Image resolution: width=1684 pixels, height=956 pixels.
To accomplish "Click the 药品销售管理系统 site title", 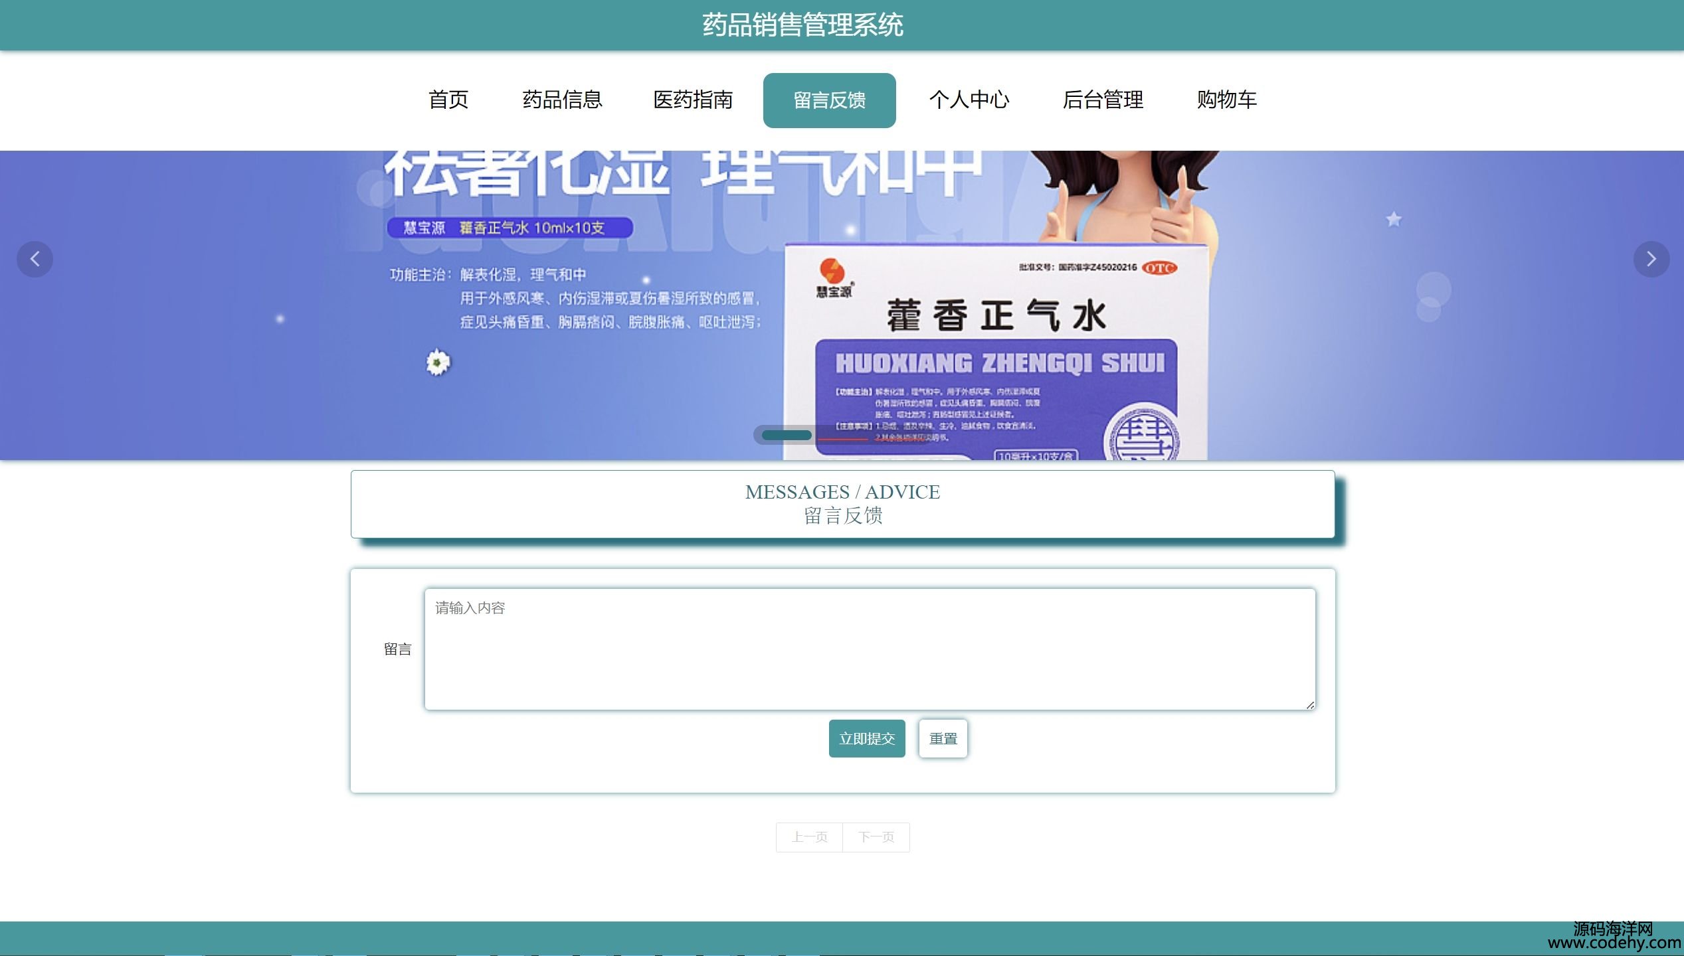I will tap(802, 25).
